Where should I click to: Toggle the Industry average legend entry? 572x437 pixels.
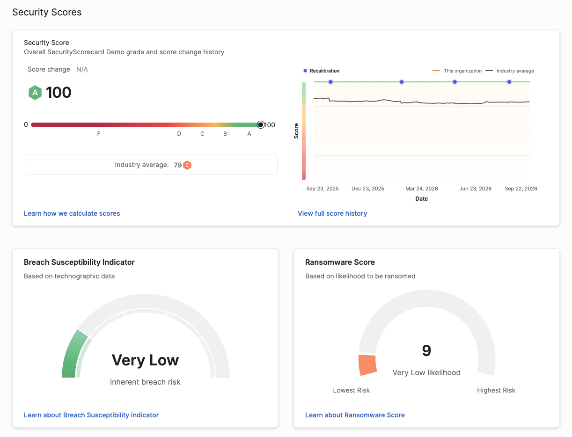510,71
